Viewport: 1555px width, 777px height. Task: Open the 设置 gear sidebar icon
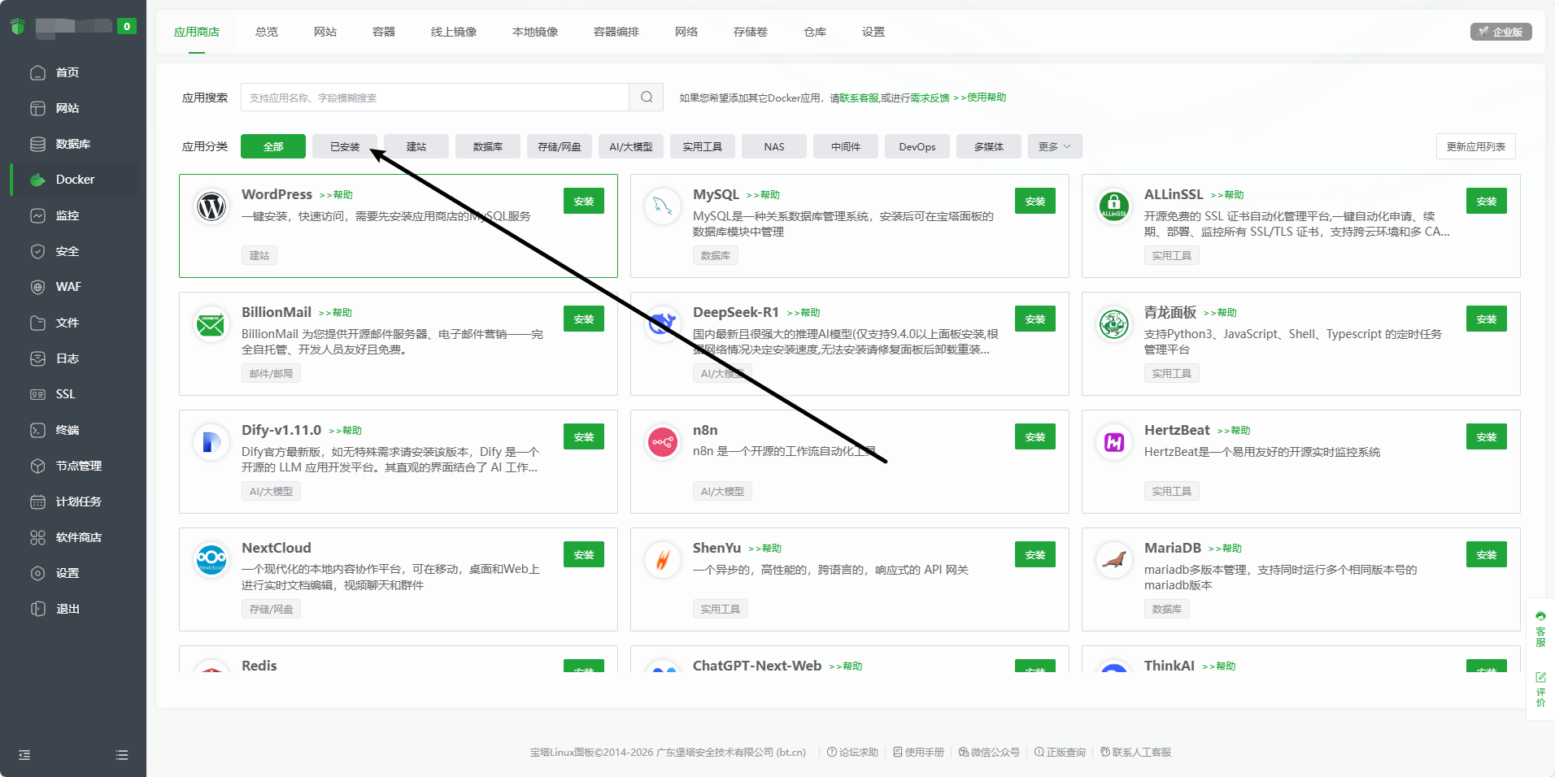pos(37,573)
